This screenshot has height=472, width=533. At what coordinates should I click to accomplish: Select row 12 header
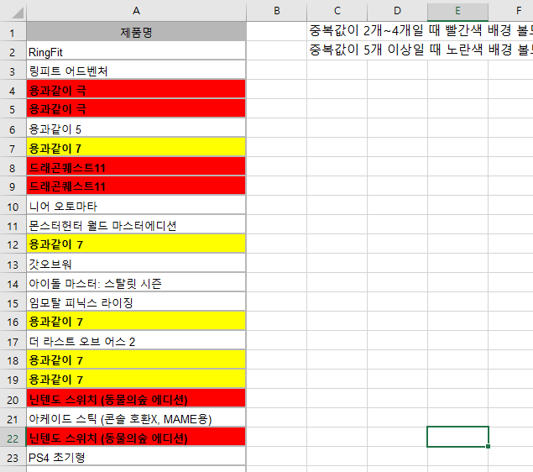(13, 244)
